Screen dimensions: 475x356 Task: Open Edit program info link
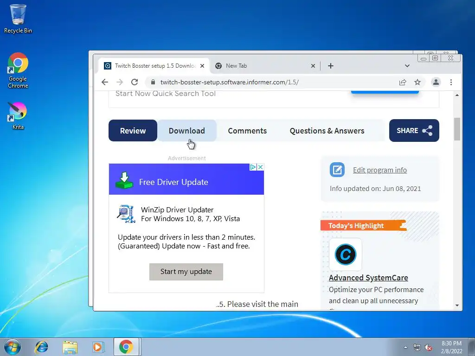coord(379,170)
